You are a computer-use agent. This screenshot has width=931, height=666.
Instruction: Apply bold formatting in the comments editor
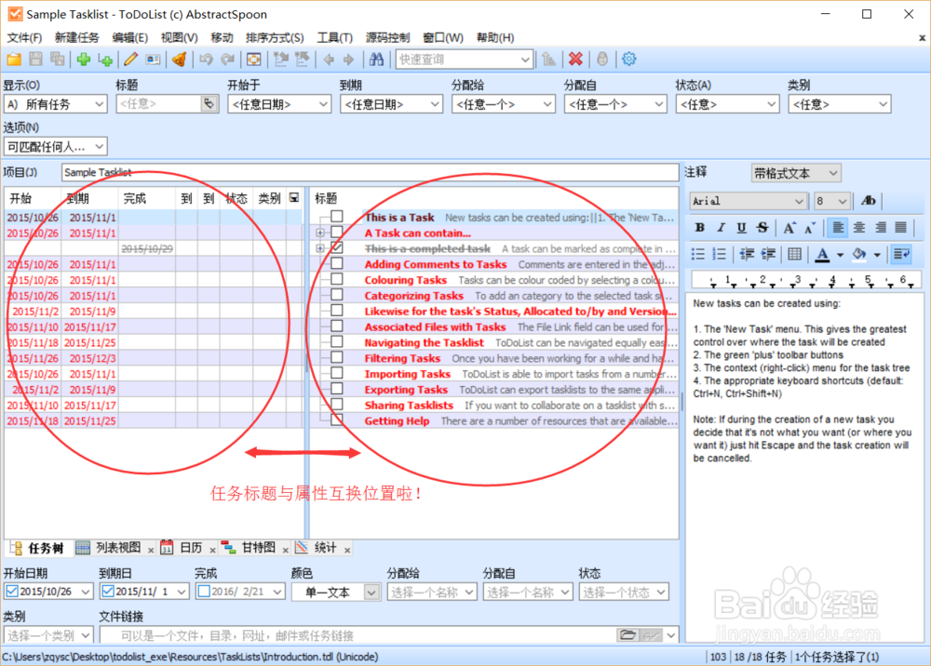[701, 228]
